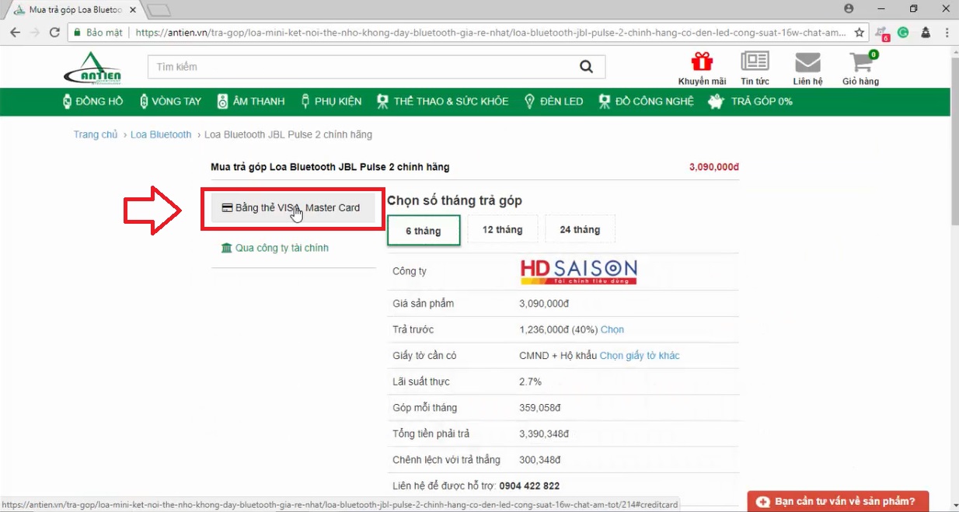Select the 12 tháng installment option
The image size is (959, 512).
(x=502, y=230)
